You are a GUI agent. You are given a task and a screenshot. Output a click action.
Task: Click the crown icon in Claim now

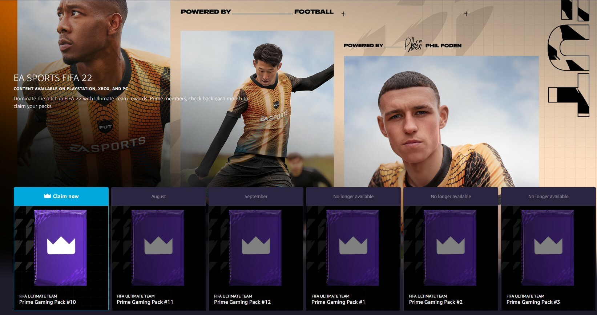pos(47,196)
